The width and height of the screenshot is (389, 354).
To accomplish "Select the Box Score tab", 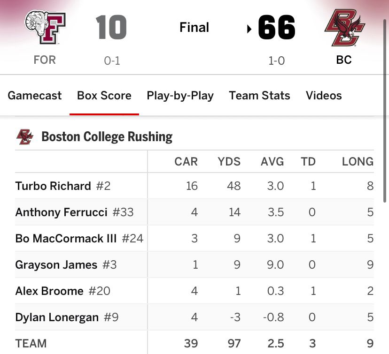I will (104, 96).
